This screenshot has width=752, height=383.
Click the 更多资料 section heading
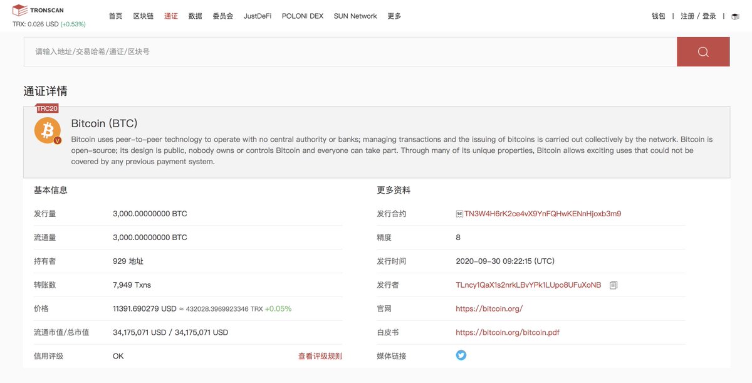394,190
